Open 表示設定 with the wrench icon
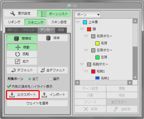This screenshot has width=144, height=119. (20, 14)
